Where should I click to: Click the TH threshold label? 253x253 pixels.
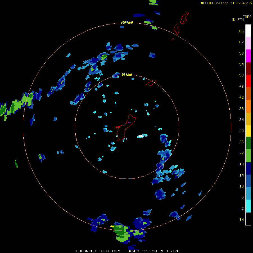pos(241,220)
